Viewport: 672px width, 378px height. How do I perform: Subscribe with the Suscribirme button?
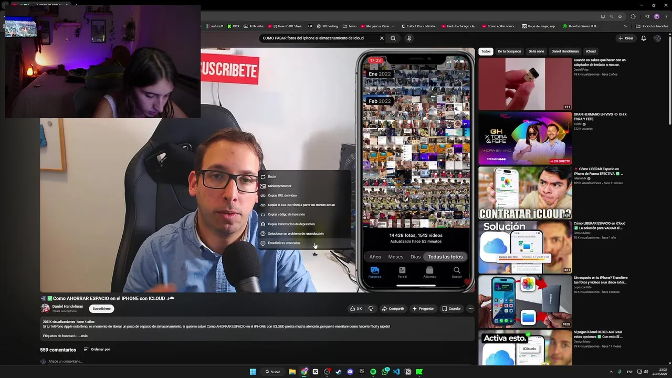(x=101, y=309)
